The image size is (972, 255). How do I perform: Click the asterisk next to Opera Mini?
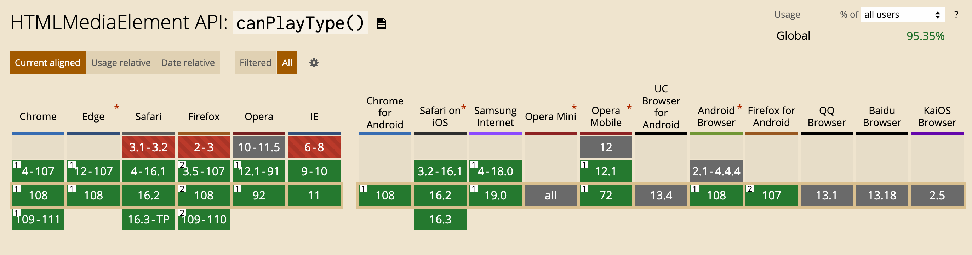tap(574, 108)
